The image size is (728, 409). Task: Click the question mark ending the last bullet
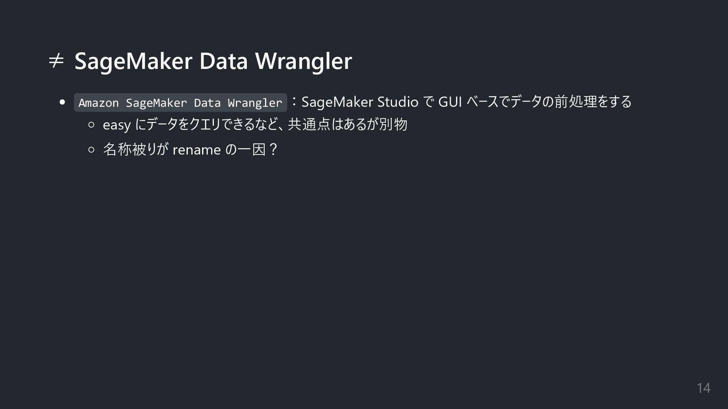point(273,150)
